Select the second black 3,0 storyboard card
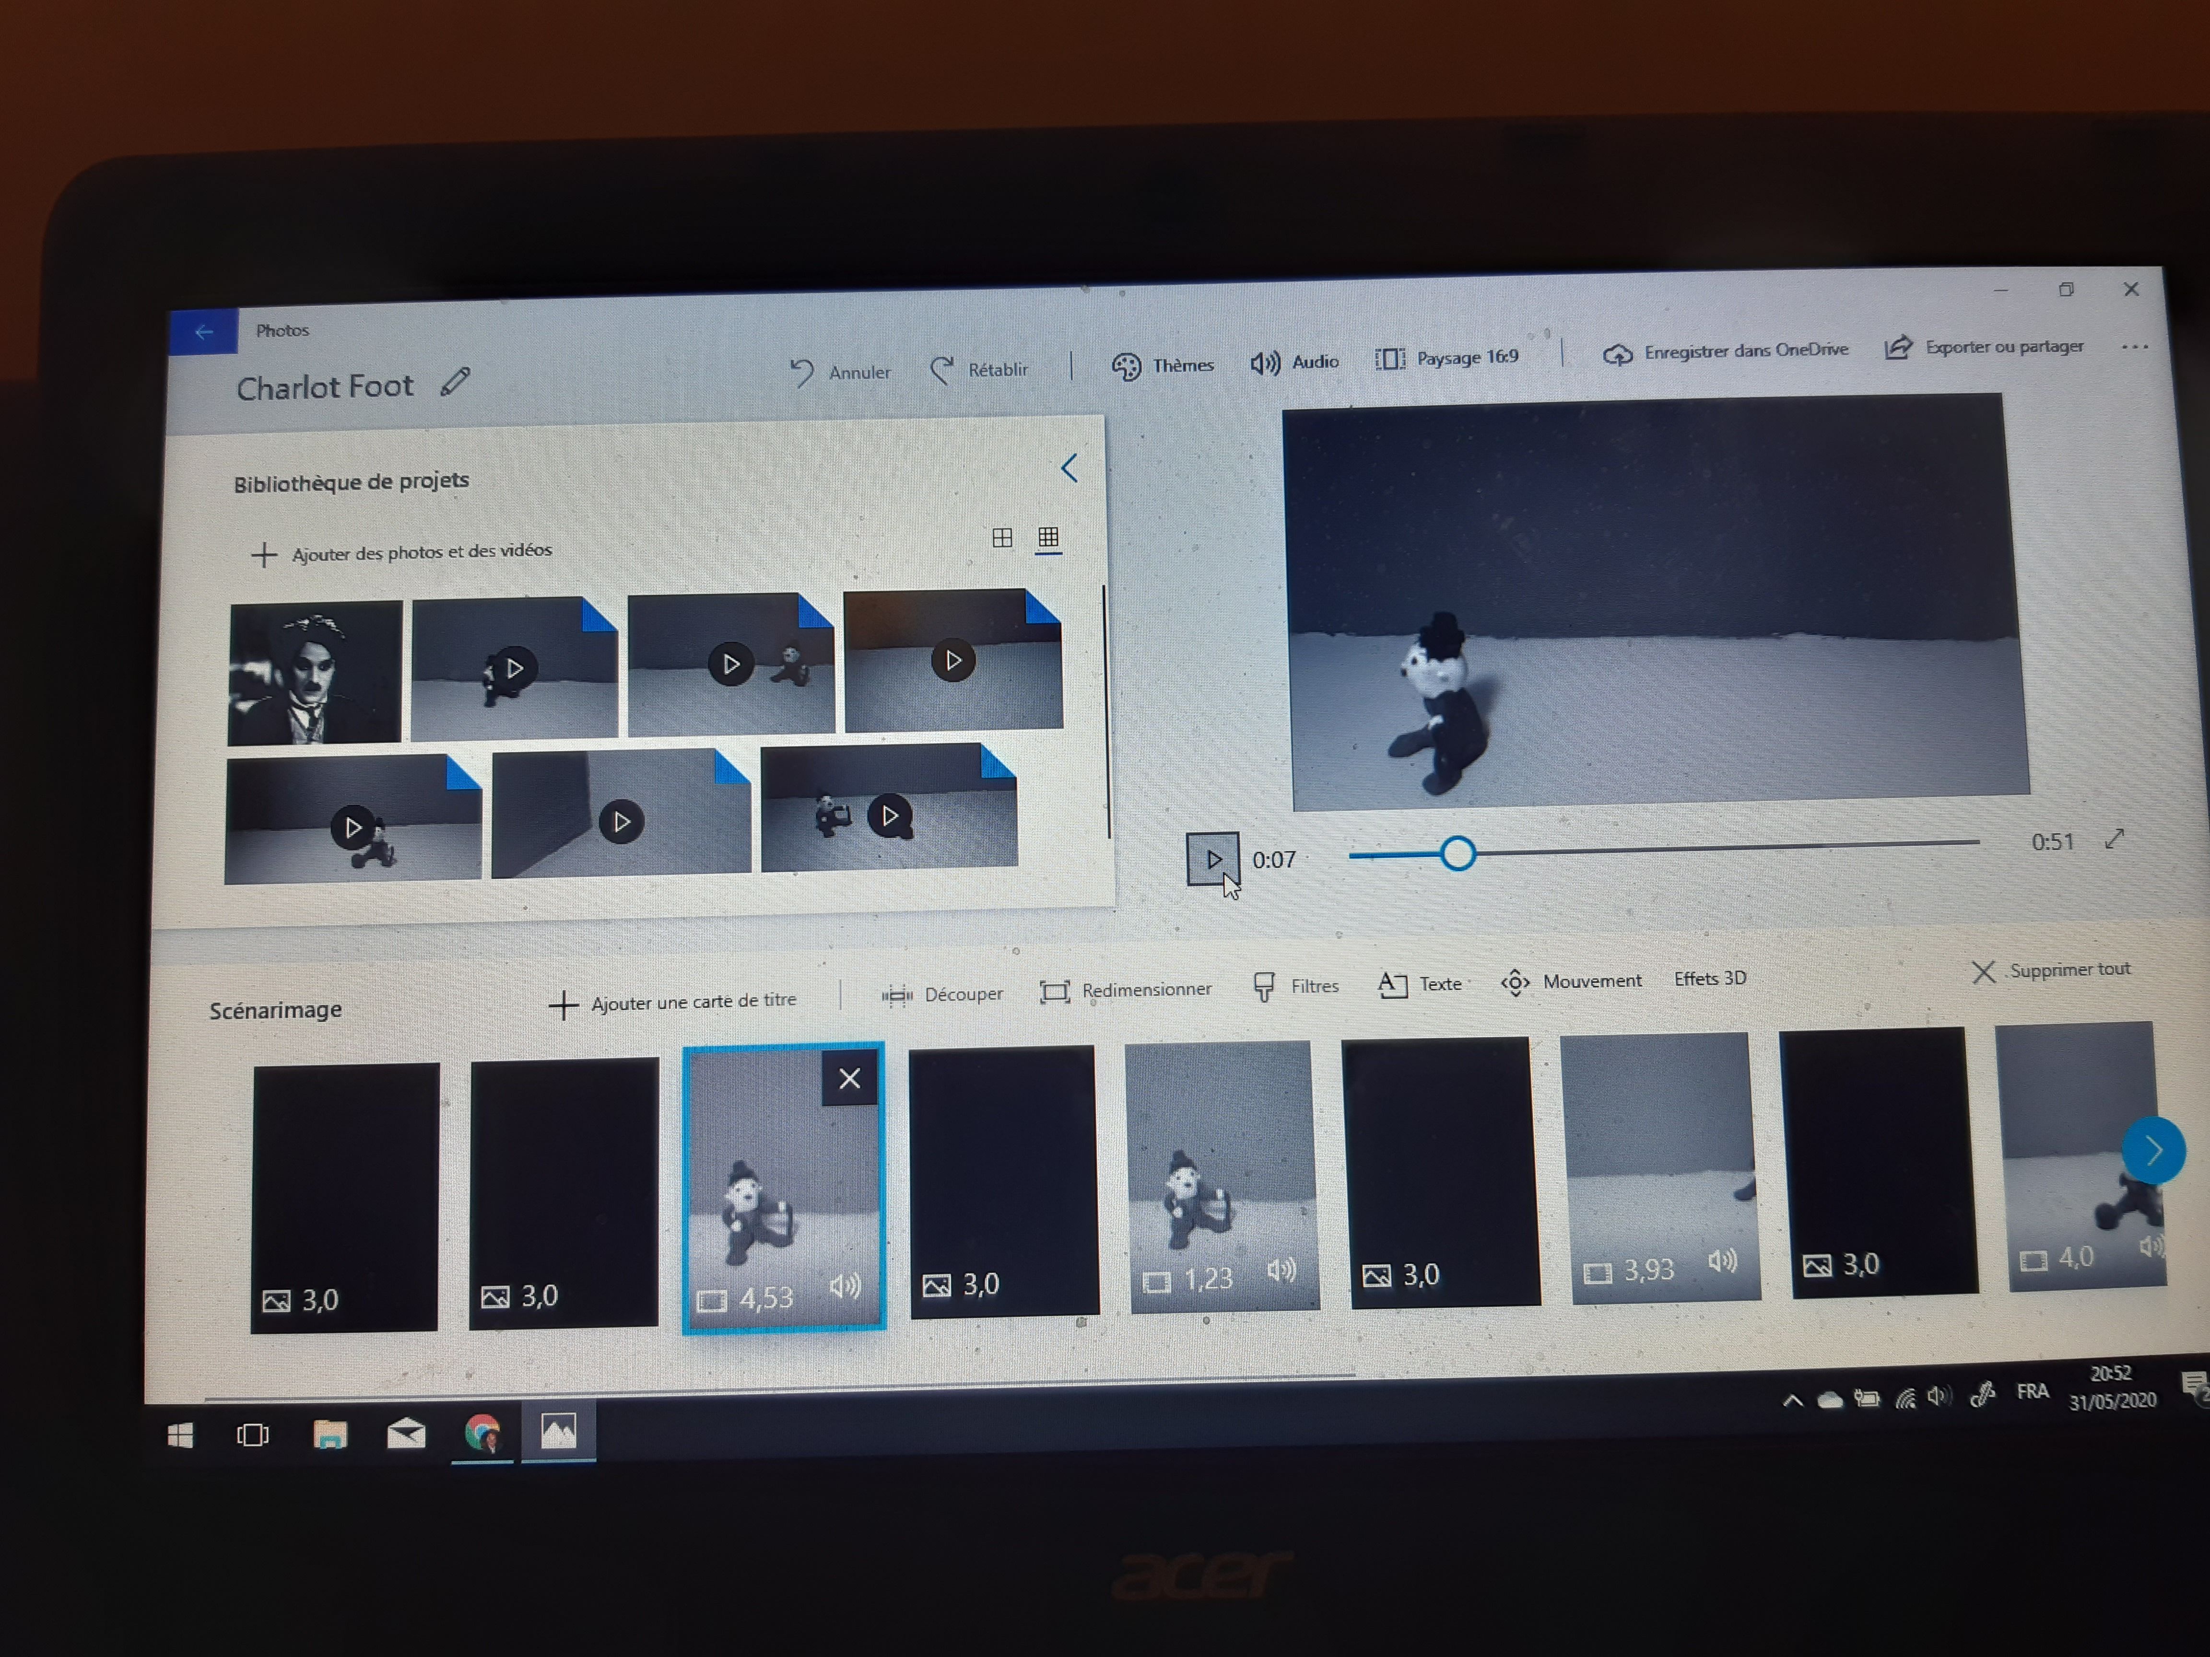Image resolution: width=2210 pixels, height=1657 pixels. pyautogui.click(x=564, y=1192)
